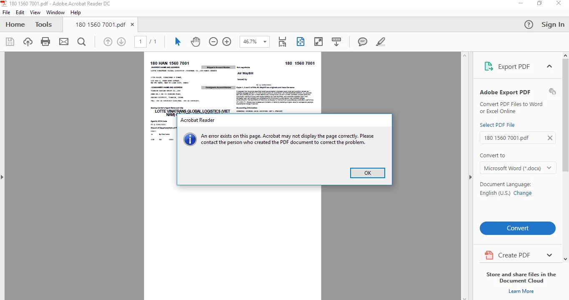The width and height of the screenshot is (569, 300).
Task: Click the Zoom in plus icon
Action: click(x=227, y=42)
